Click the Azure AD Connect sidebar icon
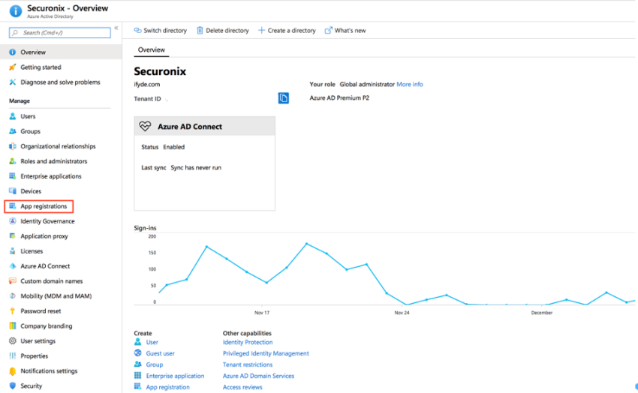 (13, 266)
